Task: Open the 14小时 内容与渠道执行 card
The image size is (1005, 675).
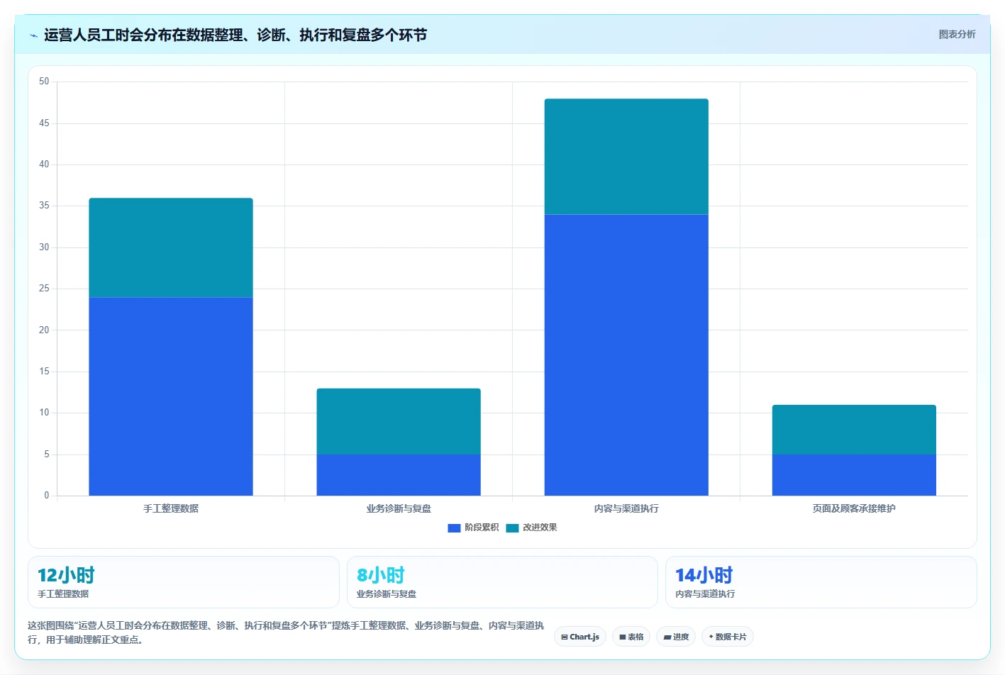Action: (x=821, y=582)
